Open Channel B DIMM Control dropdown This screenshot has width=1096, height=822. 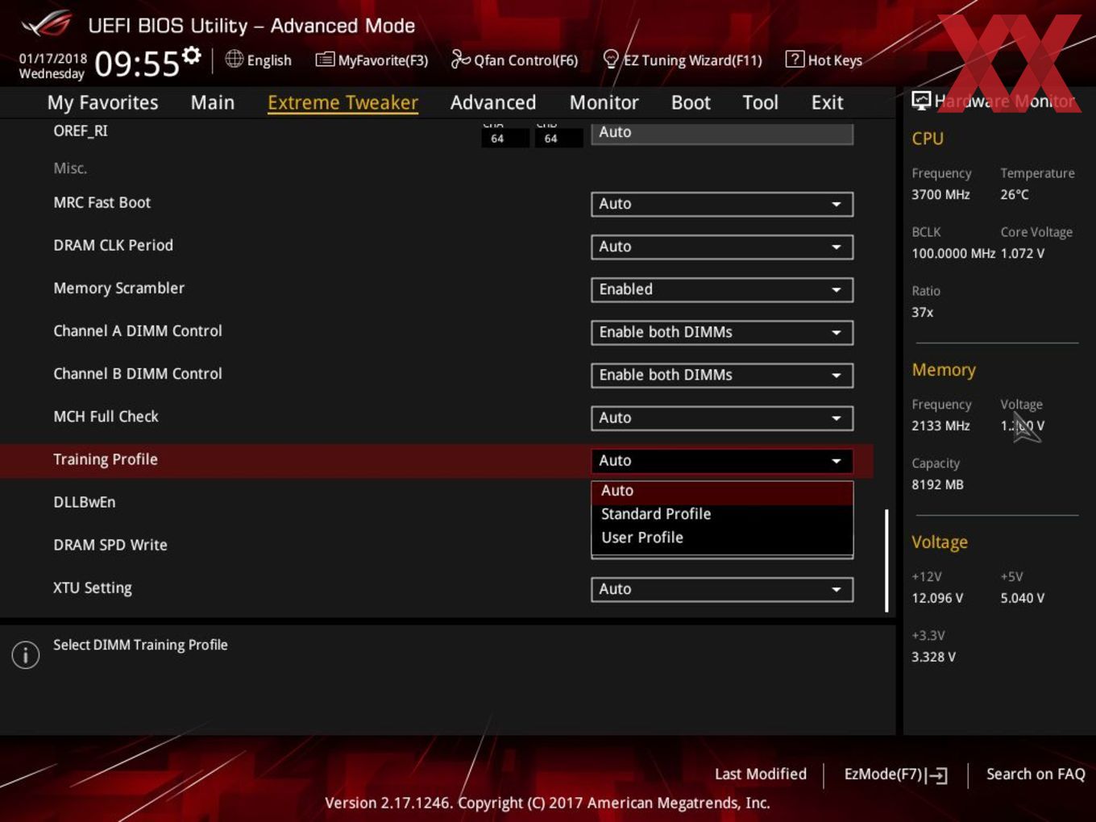coord(722,375)
